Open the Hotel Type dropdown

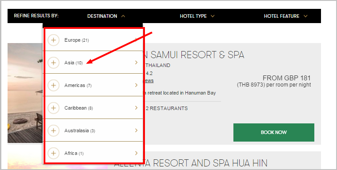(197, 16)
